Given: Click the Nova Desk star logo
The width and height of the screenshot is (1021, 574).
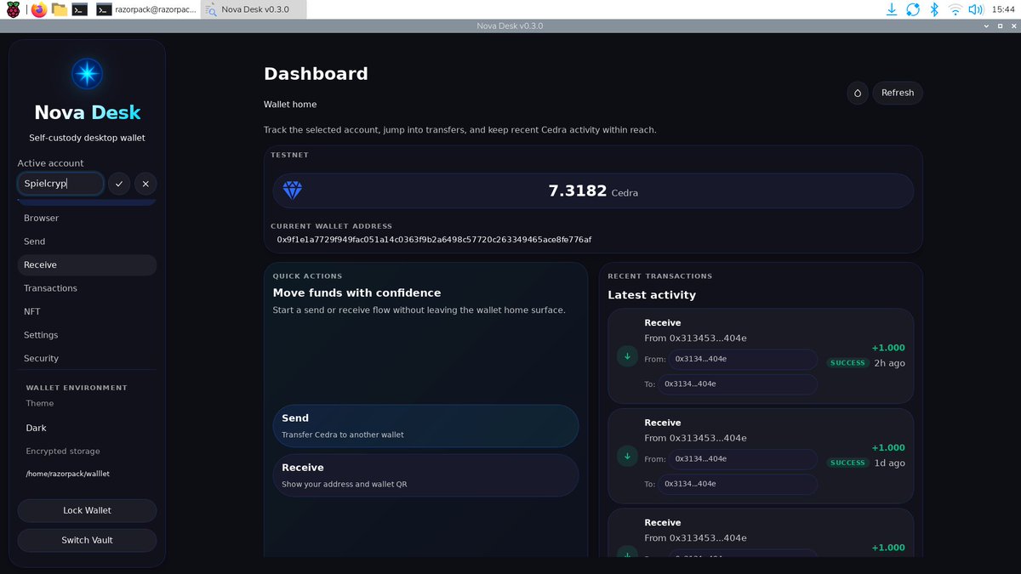Looking at the screenshot, I should click(x=87, y=75).
